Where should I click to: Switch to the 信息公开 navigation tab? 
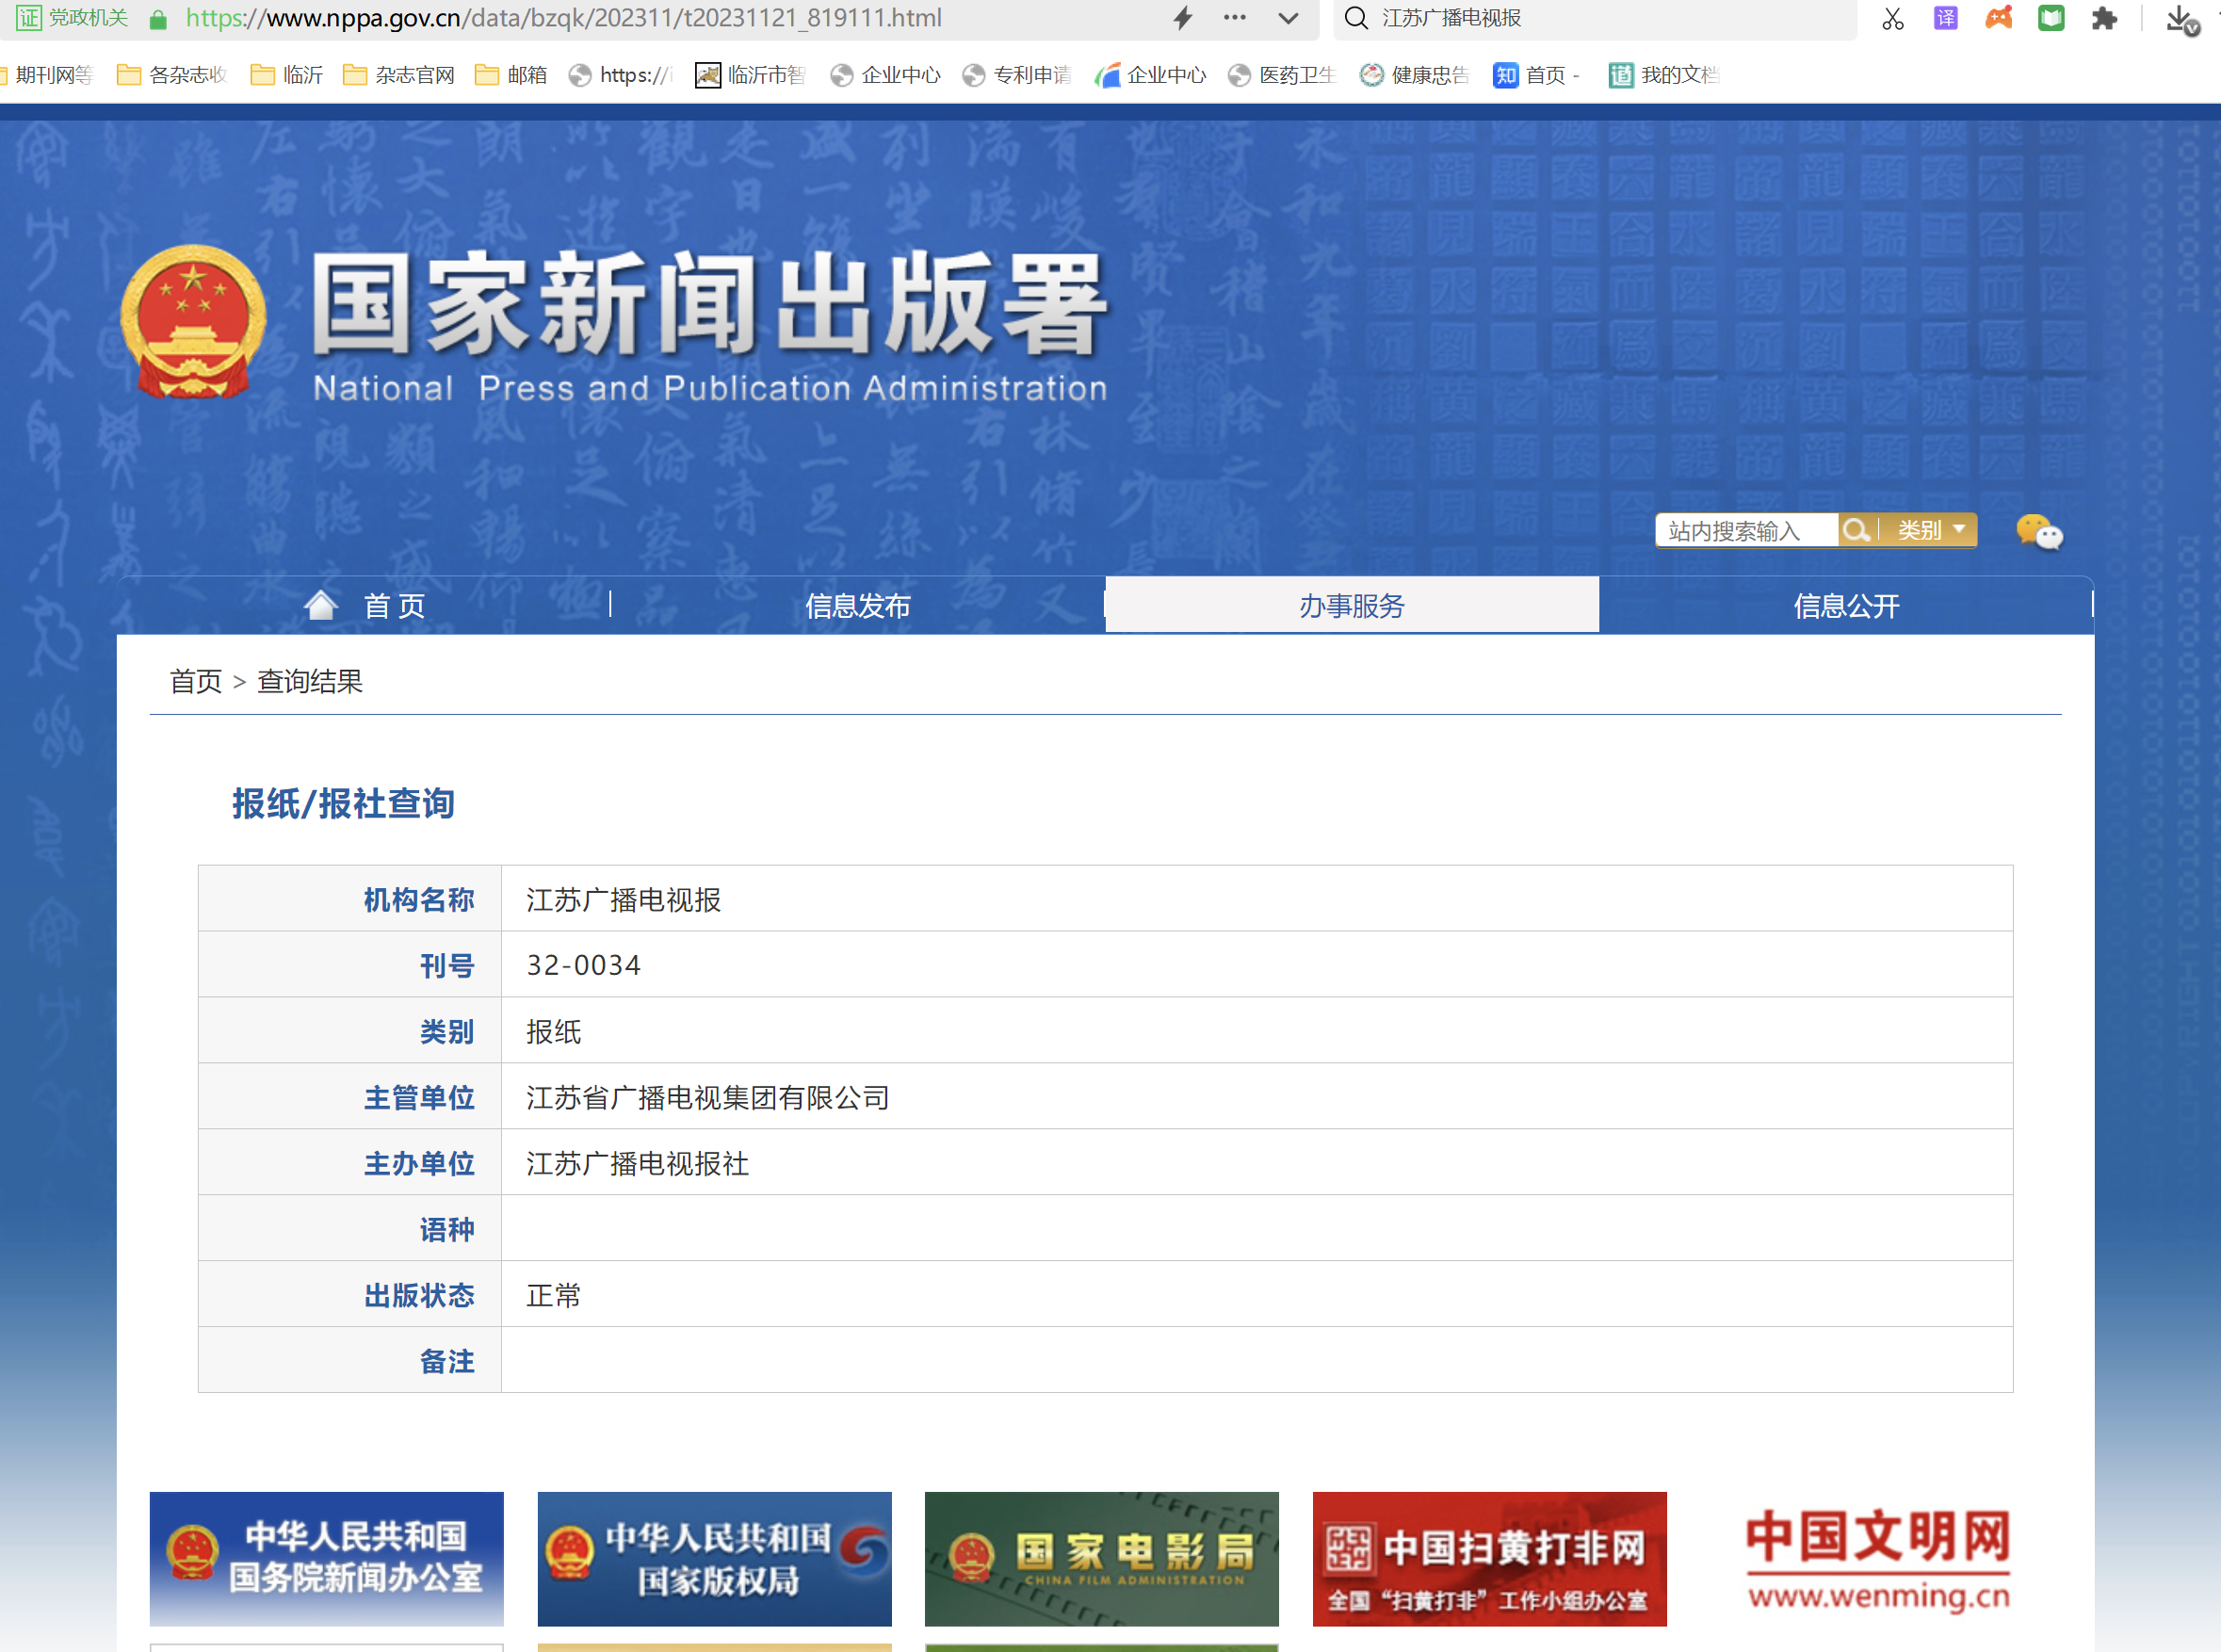tap(1845, 605)
